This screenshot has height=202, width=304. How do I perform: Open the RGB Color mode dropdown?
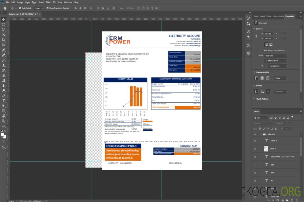pyautogui.click(x=276, y=56)
